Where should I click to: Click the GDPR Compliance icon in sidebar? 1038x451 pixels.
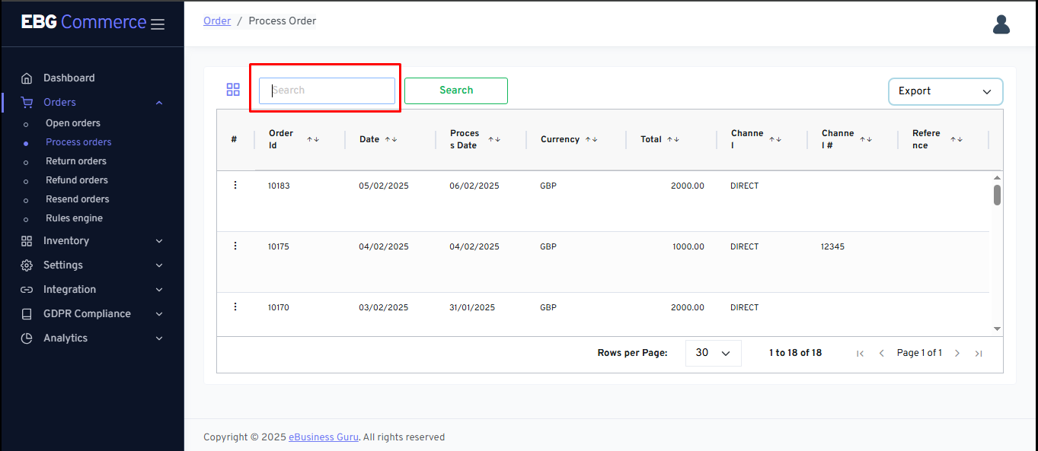26,313
